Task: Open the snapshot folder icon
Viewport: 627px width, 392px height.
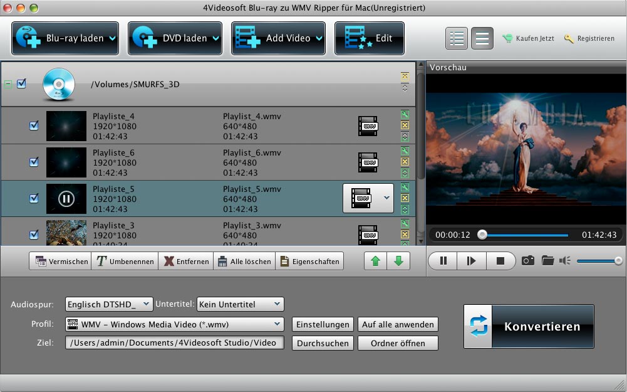Action: pos(547,260)
